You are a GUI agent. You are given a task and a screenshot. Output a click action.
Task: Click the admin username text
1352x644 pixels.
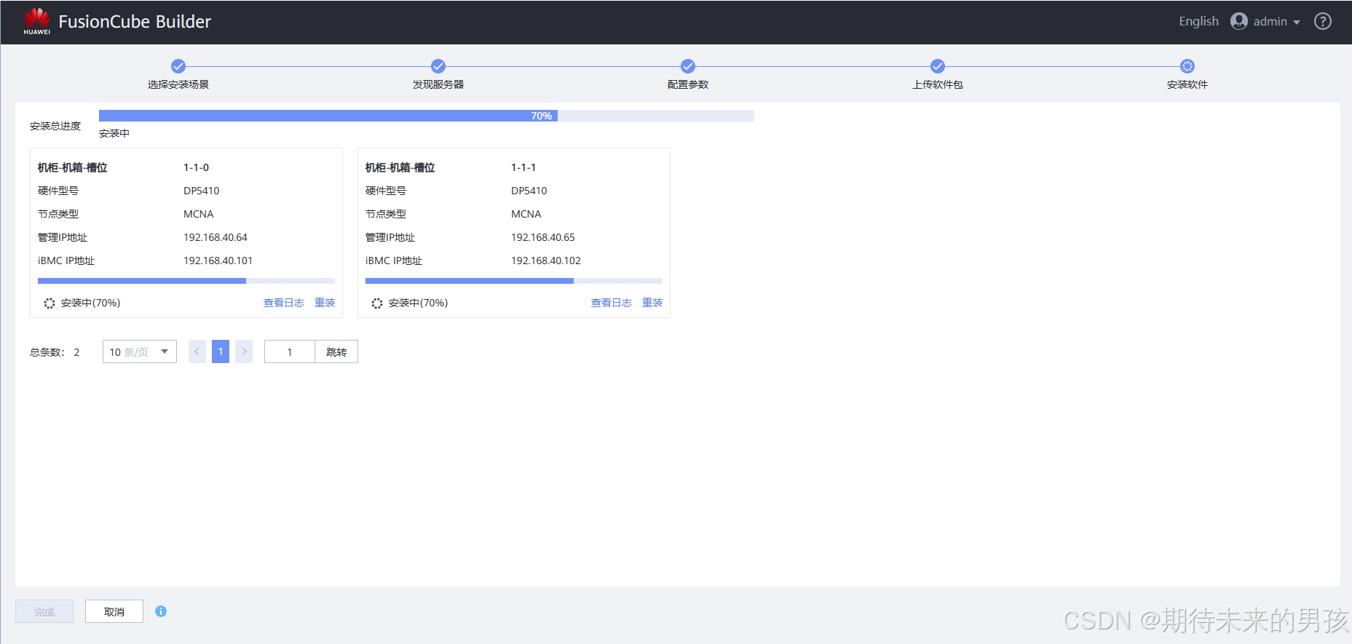pos(1270,21)
